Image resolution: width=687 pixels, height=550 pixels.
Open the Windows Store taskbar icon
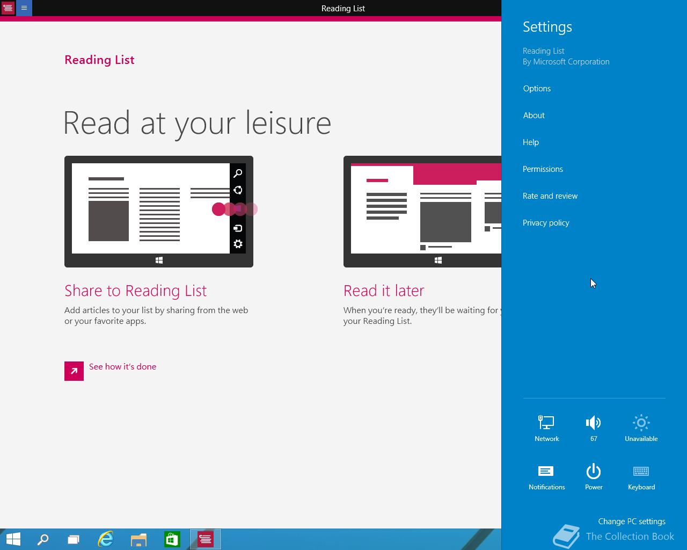coord(172,539)
